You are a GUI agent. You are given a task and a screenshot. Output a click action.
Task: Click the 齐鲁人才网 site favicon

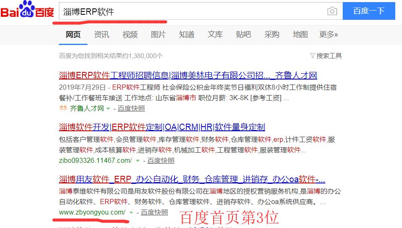point(63,108)
